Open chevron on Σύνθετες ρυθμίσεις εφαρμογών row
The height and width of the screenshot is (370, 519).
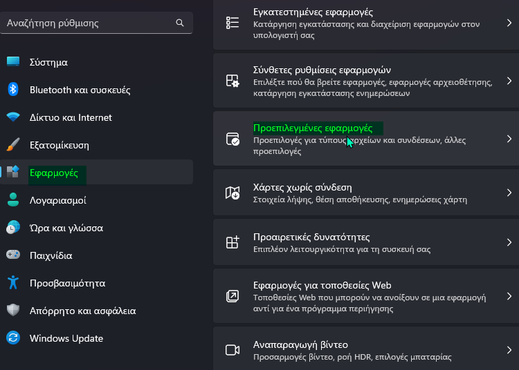[x=509, y=81]
